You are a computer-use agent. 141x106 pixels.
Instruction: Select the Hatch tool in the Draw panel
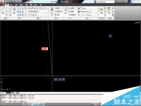10,15
